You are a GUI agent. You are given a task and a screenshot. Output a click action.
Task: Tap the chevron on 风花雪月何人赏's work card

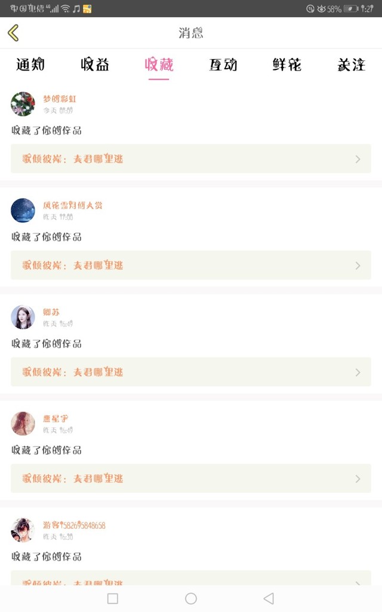(x=358, y=265)
